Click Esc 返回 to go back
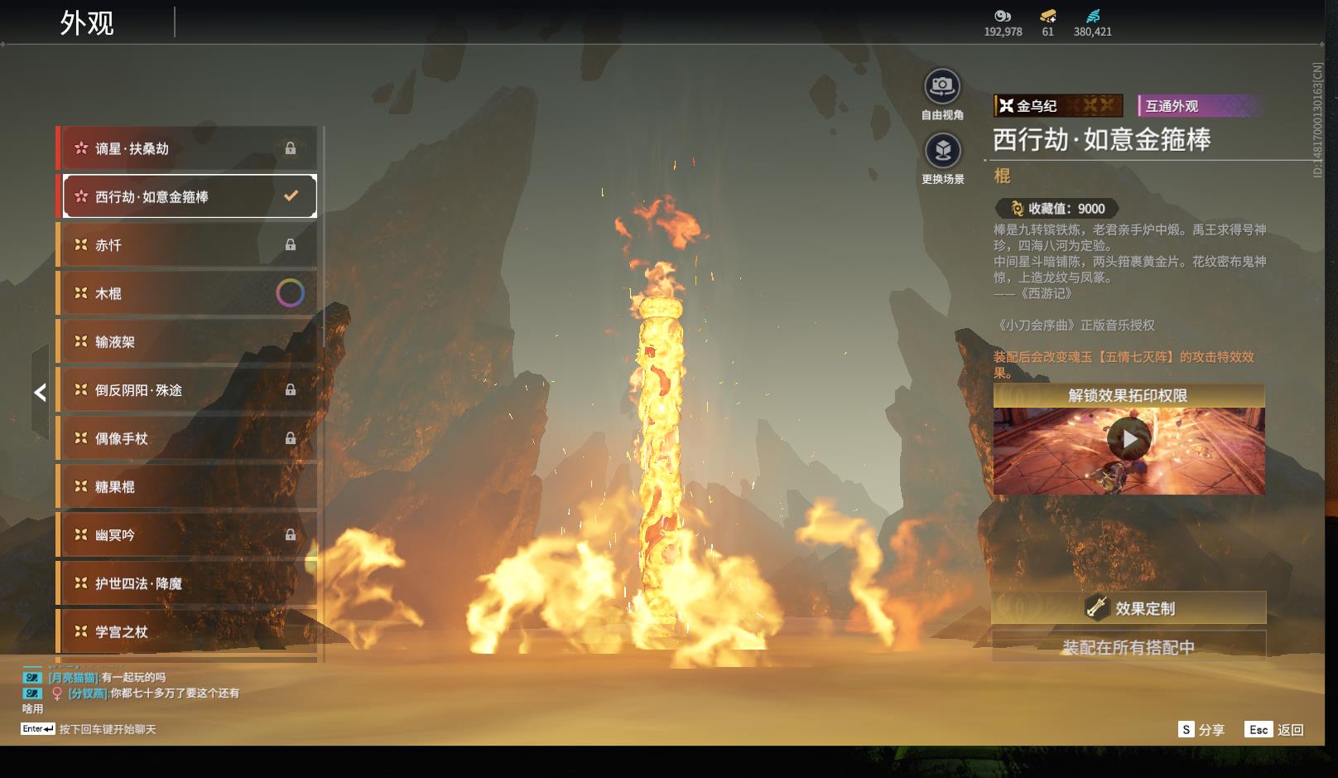Screen dimensions: 1338x778 click(1275, 729)
